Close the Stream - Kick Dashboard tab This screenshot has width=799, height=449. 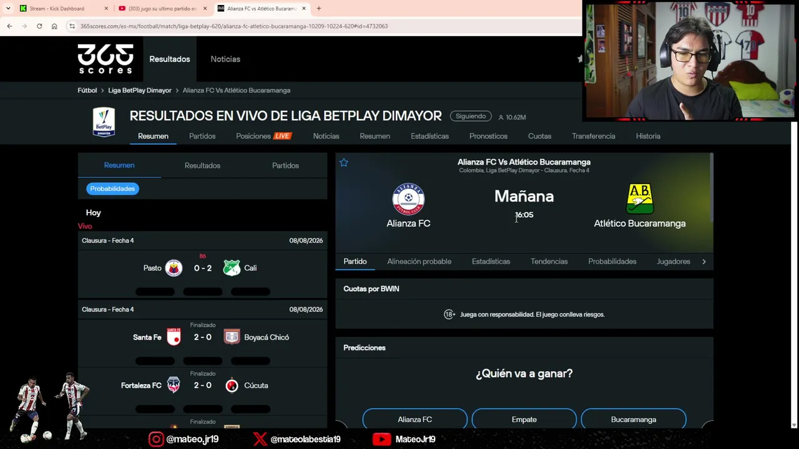point(106,9)
